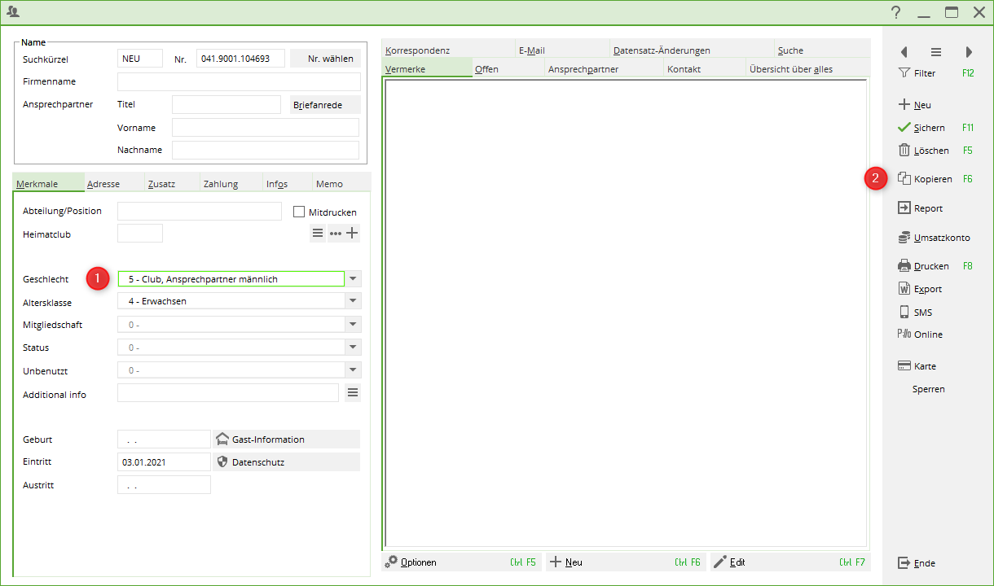Image resolution: width=994 pixels, height=586 pixels.
Task: Save record with the Sichern checkmark
Action: [904, 128]
